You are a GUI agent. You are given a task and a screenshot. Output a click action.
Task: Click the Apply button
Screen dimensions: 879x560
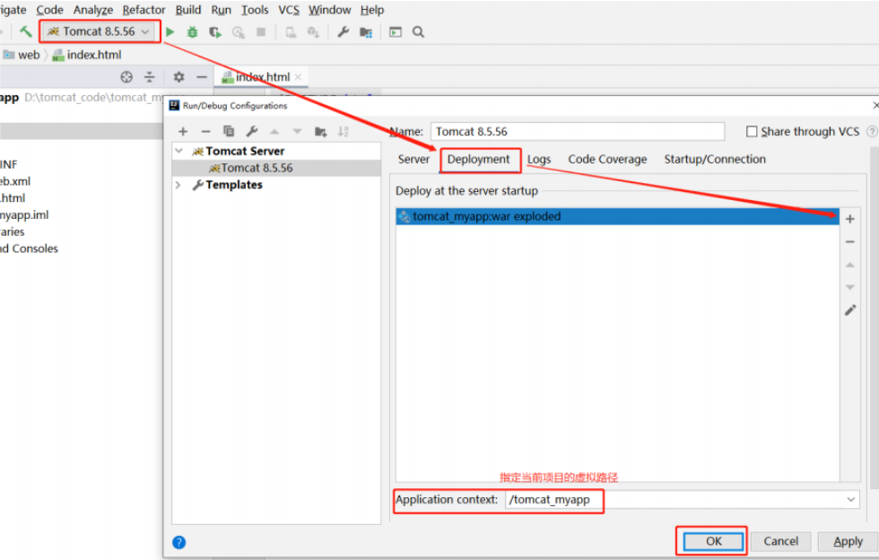(x=848, y=541)
